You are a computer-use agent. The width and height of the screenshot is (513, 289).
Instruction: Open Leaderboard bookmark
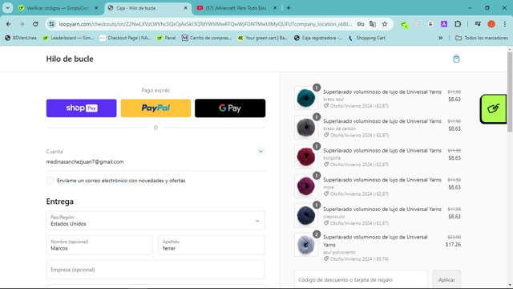tap(68, 38)
